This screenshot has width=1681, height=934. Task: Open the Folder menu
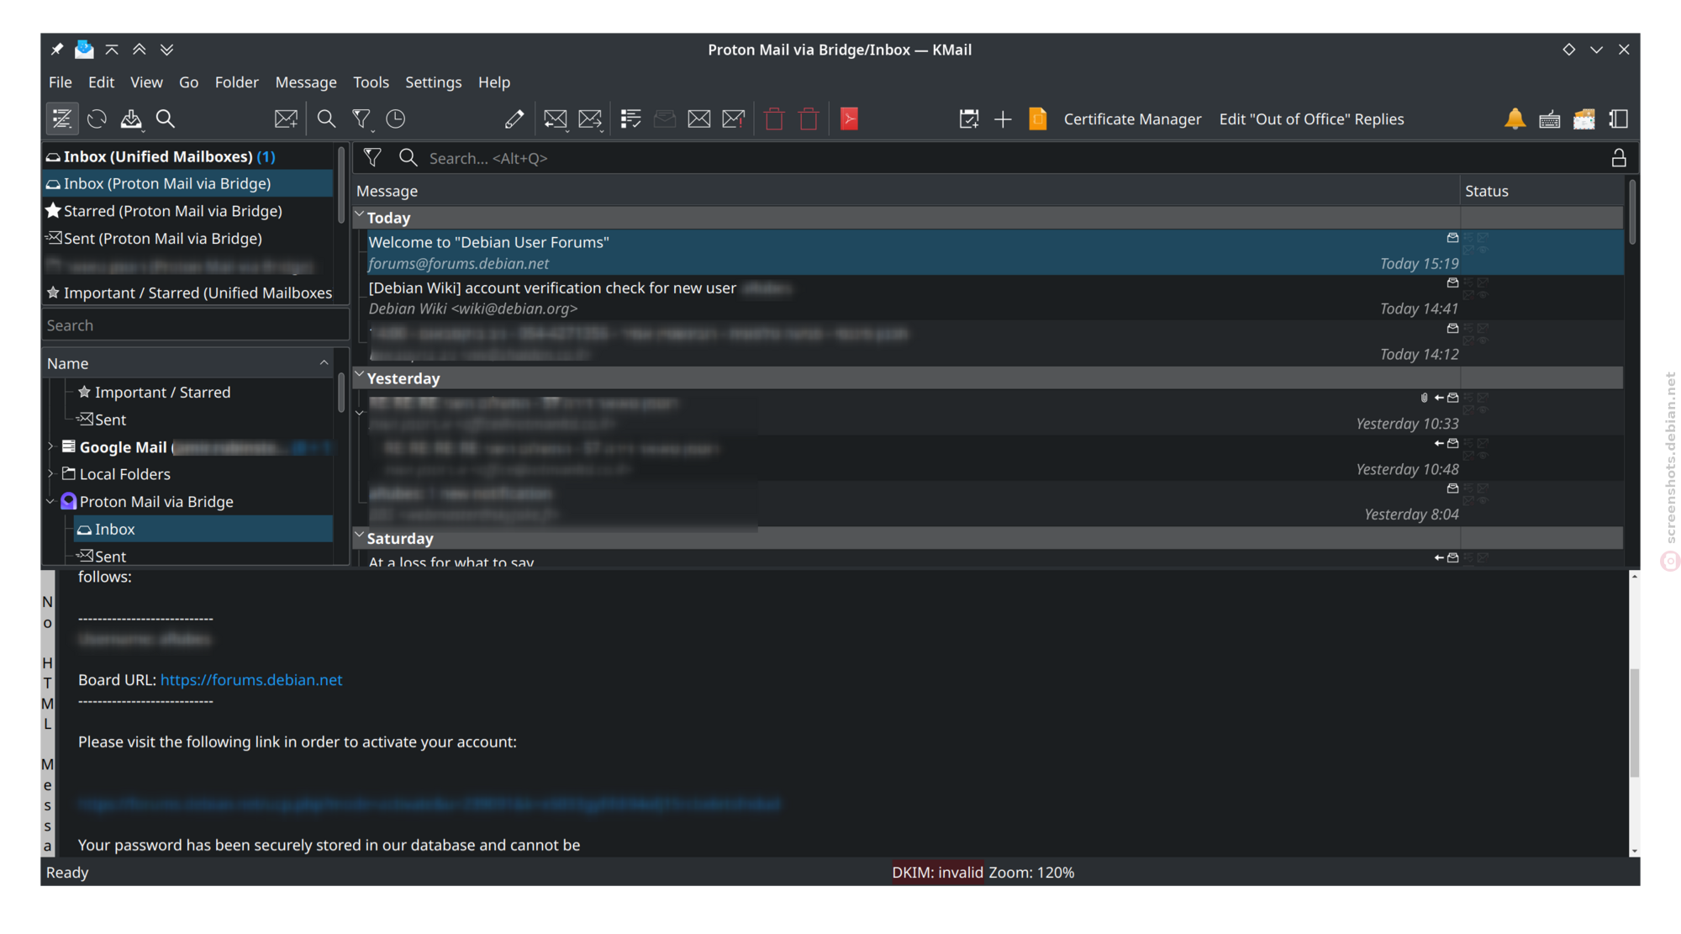pos(236,82)
